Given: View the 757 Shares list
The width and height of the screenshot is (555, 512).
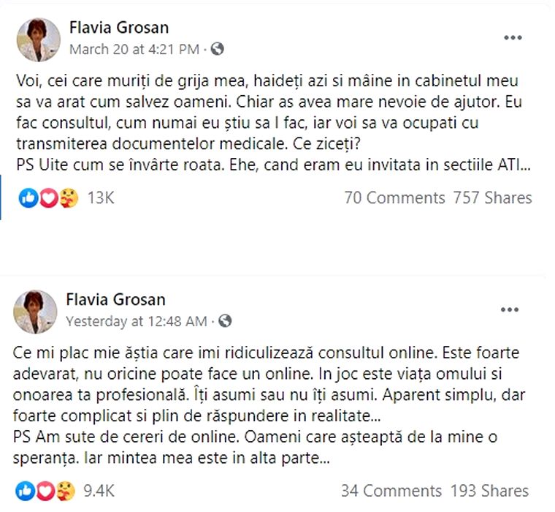Looking at the screenshot, I should pos(492,197).
